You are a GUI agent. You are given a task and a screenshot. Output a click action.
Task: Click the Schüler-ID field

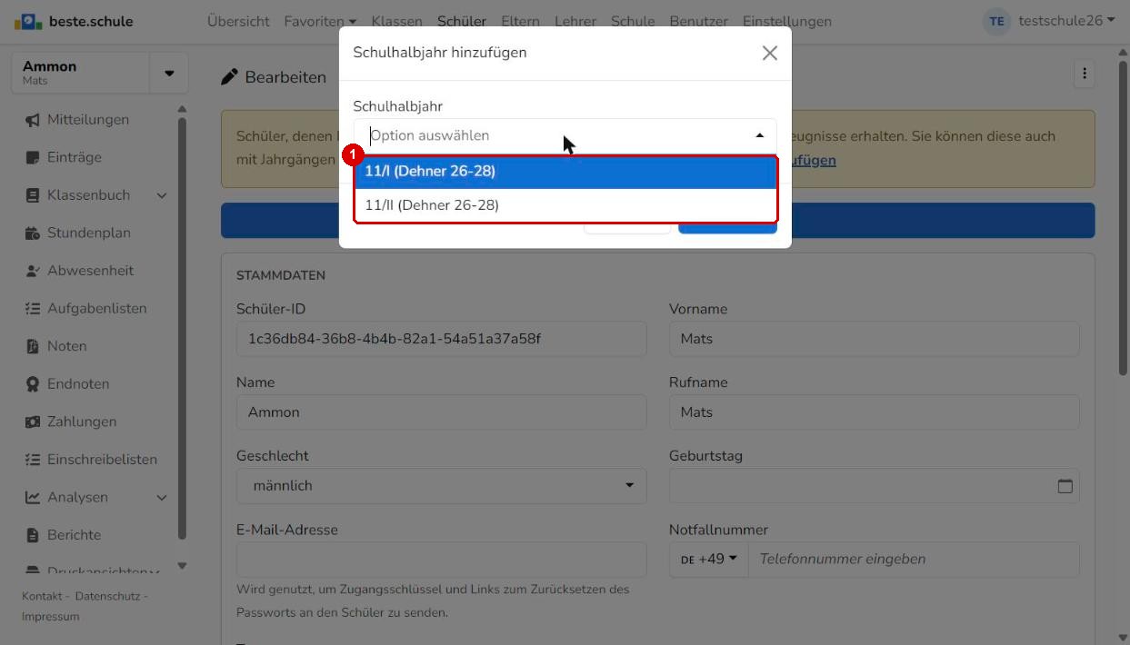click(x=441, y=339)
